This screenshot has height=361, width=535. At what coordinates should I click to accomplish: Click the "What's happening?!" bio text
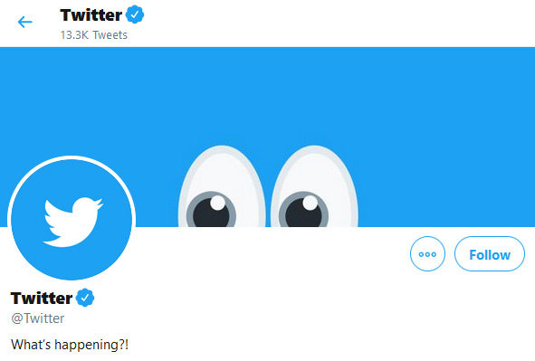[70, 345]
